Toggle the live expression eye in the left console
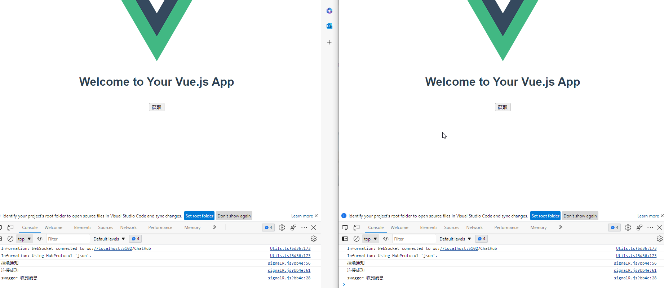The image size is (664, 288). [40, 239]
